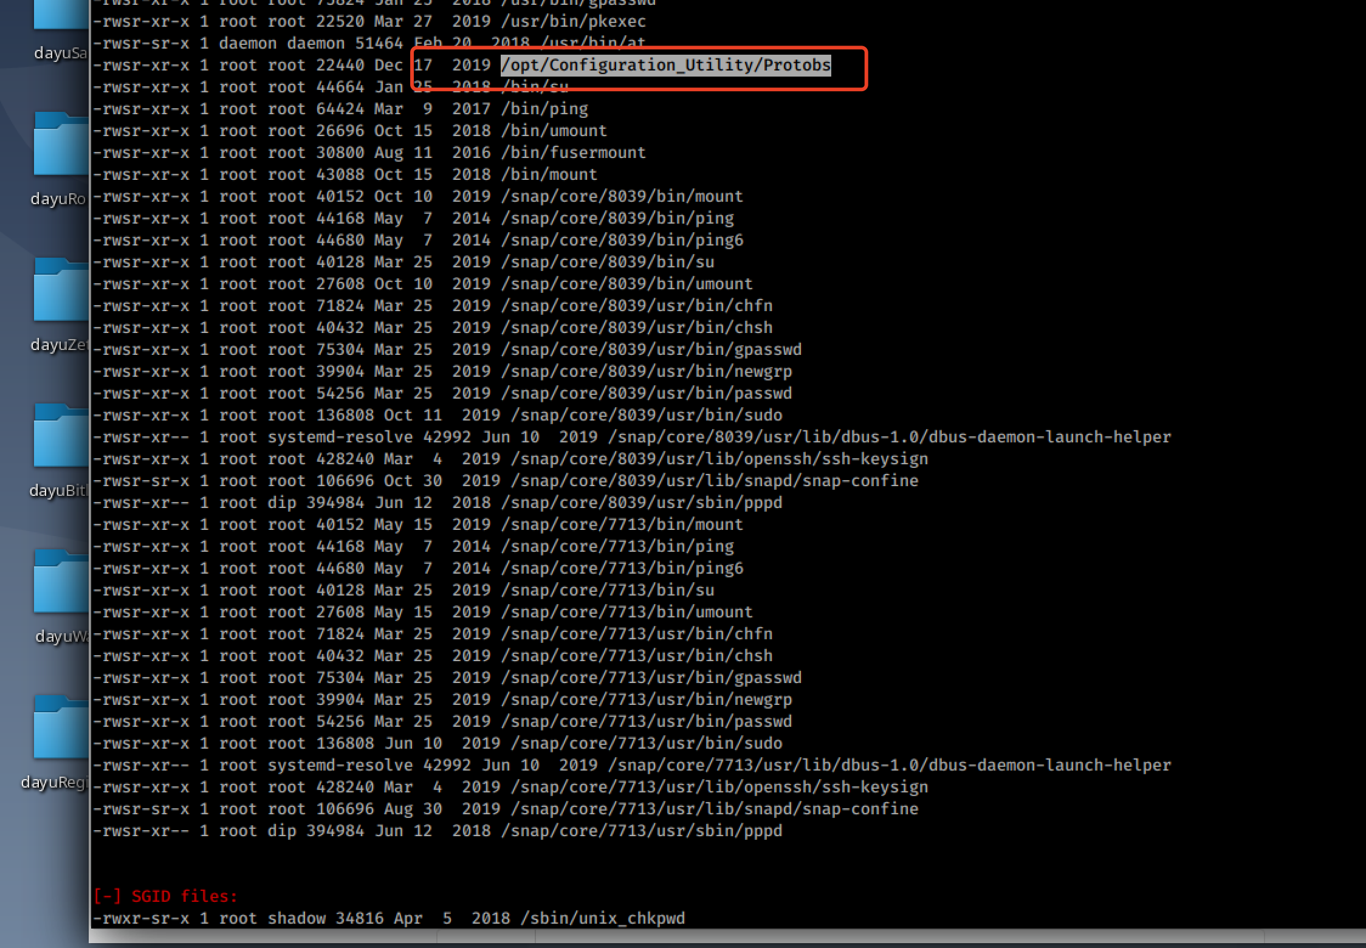Click the /snap/core/8039/usr/lib/openssh/ssh-keysign path
Image resolution: width=1366 pixels, height=948 pixels.
(x=719, y=459)
